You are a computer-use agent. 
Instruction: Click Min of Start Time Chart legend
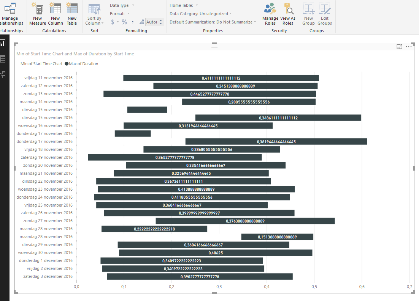click(x=41, y=64)
